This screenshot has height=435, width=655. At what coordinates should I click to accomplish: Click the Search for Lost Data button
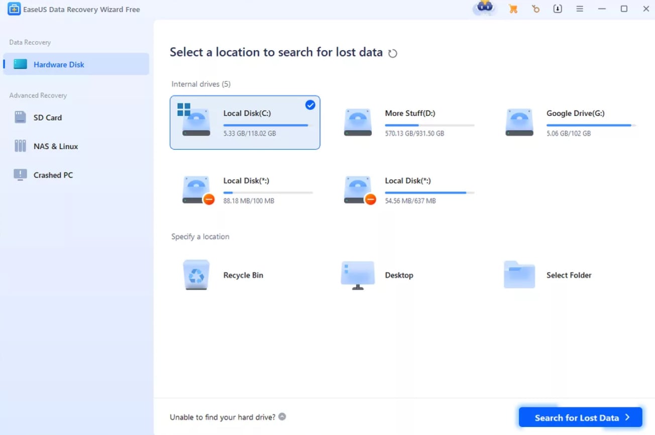[580, 417]
